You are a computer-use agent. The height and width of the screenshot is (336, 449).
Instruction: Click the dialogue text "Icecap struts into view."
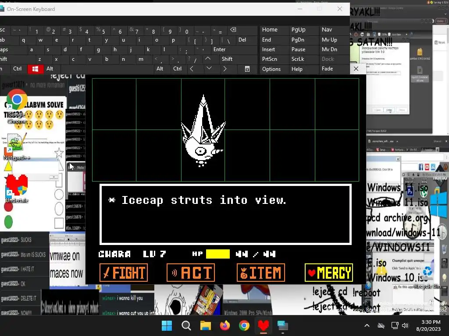pyautogui.click(x=203, y=200)
